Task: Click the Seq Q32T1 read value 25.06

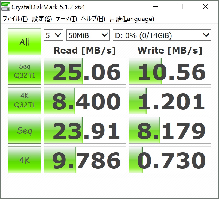Action: tap(85, 71)
